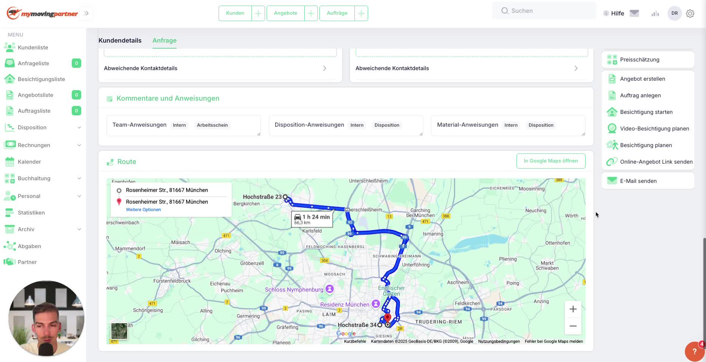The height and width of the screenshot is (362, 706).
Task: Click the Kundenliste sidebar icon
Action: (9, 47)
